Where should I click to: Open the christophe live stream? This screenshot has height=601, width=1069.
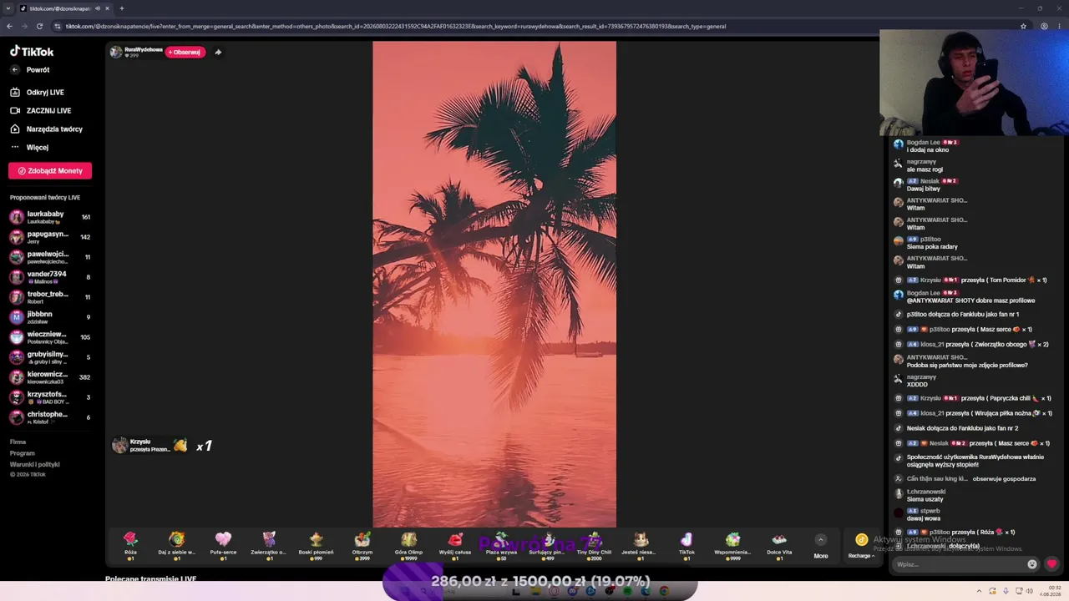pos(50,417)
